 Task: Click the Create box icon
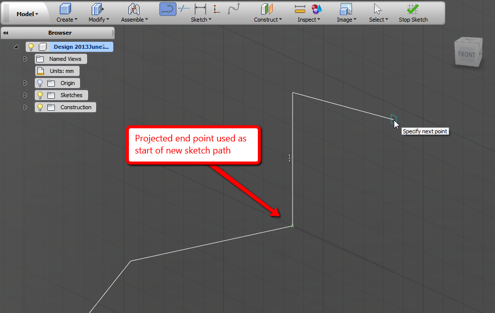[x=65, y=9]
